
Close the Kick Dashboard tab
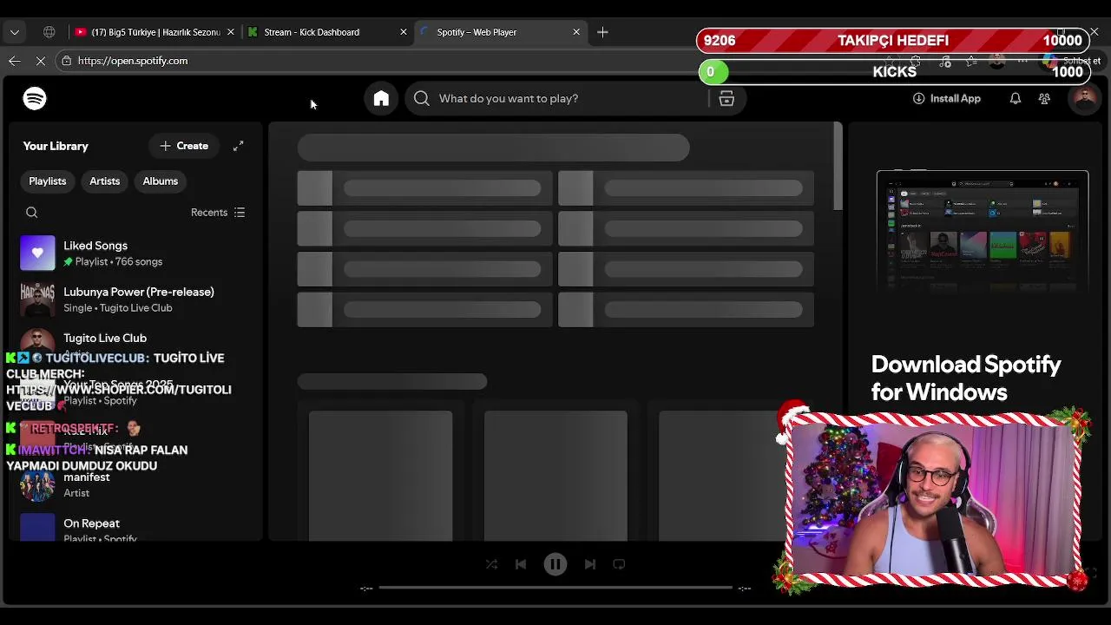(403, 32)
